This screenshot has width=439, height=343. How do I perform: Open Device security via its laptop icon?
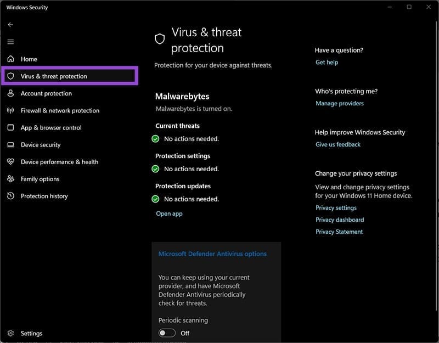(11, 144)
